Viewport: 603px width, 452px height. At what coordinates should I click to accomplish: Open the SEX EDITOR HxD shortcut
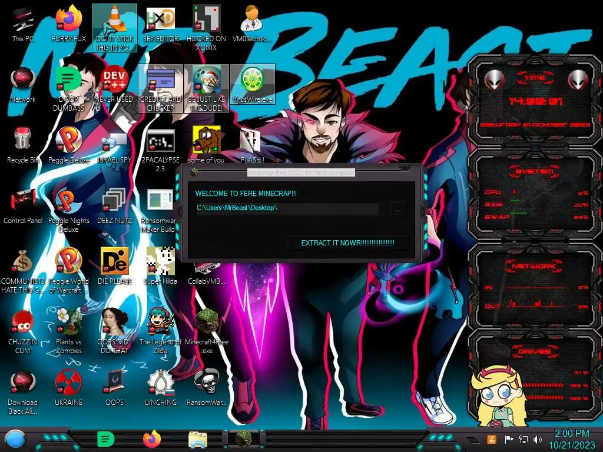[160, 25]
